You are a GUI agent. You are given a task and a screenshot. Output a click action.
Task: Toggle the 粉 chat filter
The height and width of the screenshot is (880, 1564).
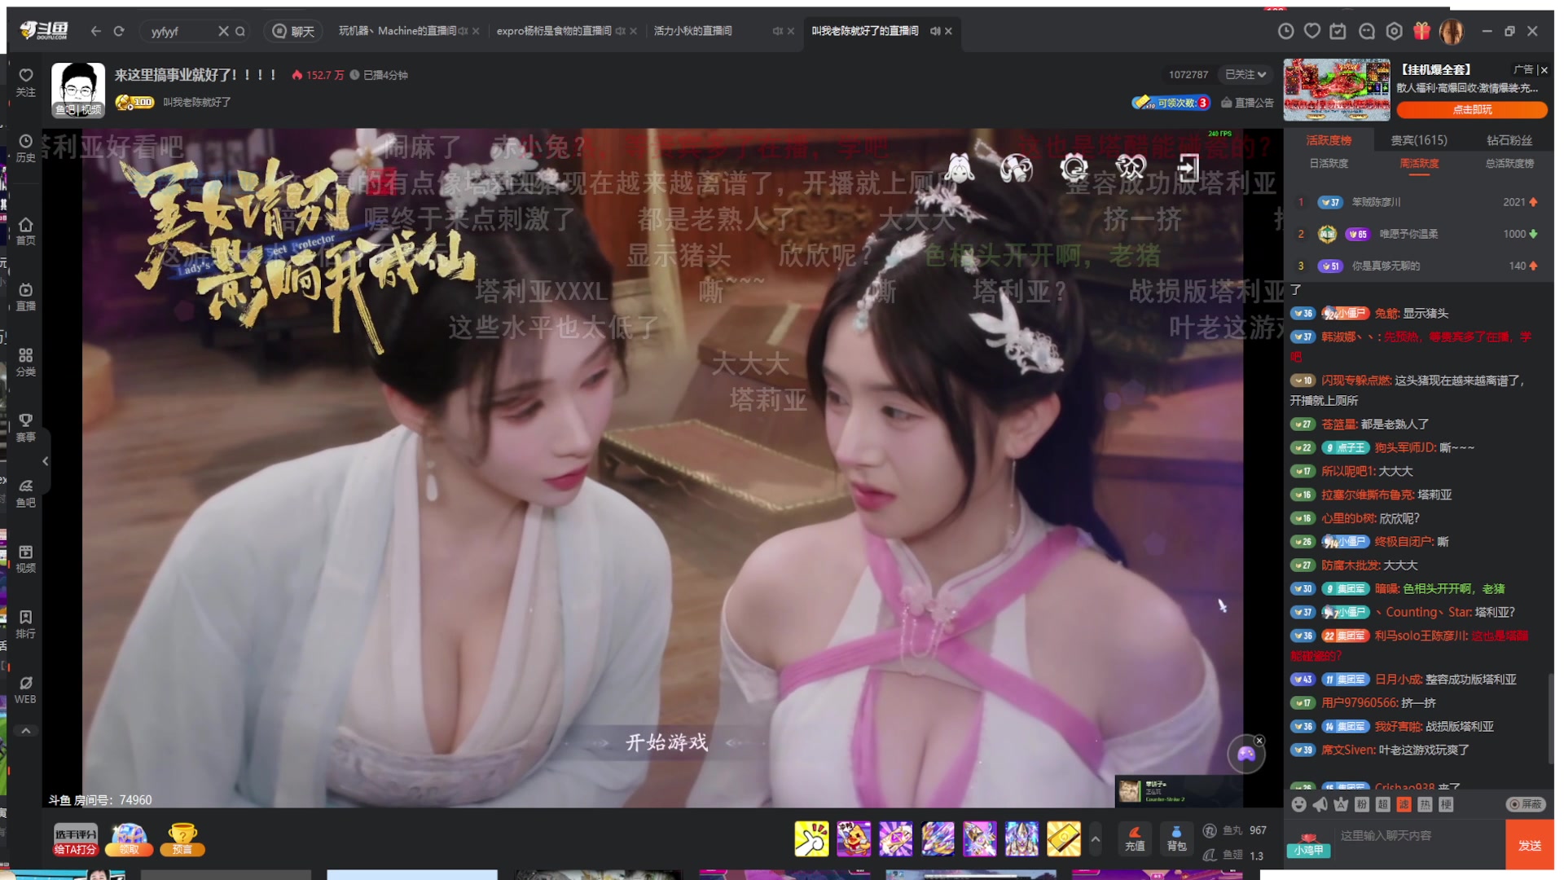[x=1361, y=804]
